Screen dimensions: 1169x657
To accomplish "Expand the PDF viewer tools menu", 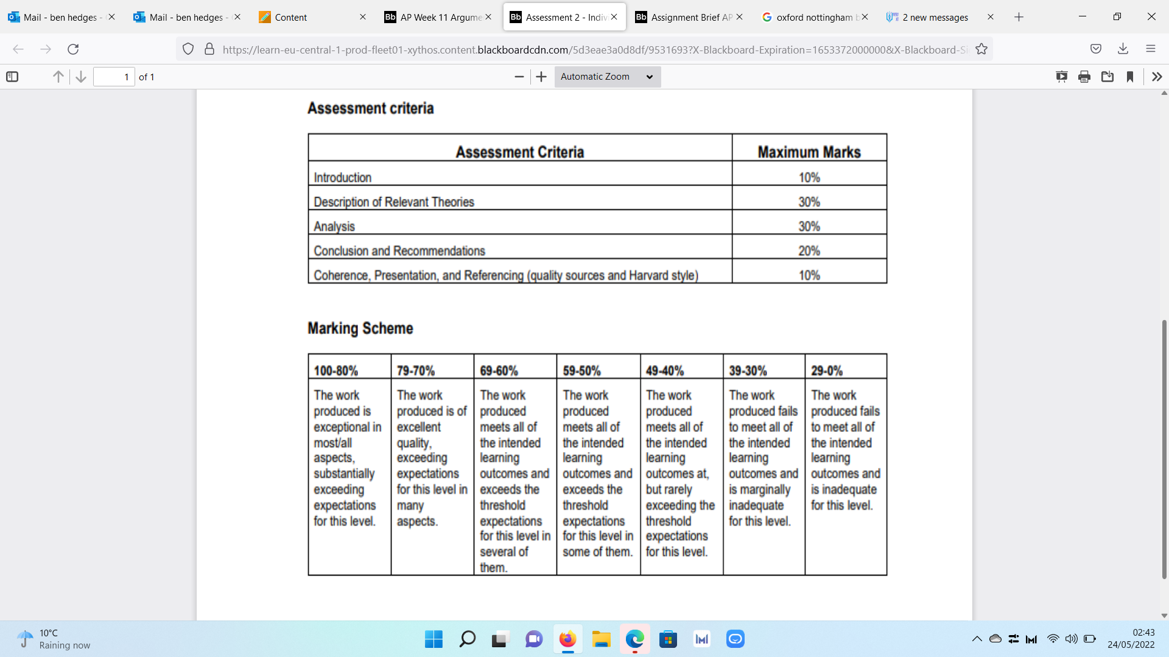I will click(1157, 77).
